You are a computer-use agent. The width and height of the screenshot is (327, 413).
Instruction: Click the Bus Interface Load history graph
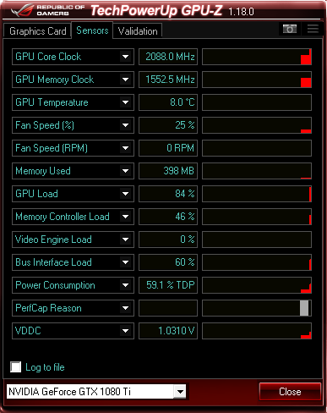coord(257,262)
